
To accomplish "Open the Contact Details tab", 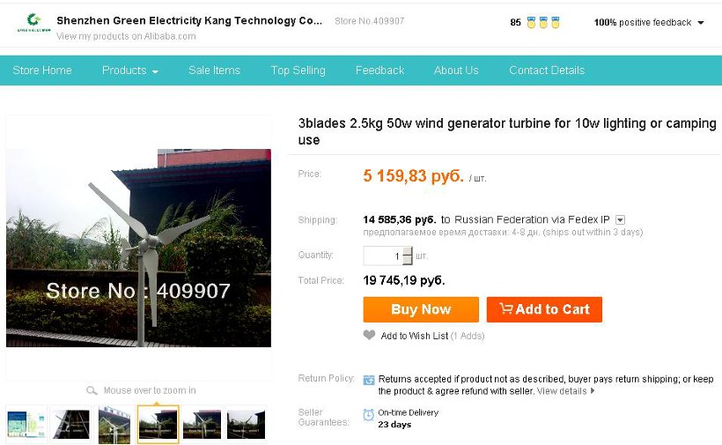I will (547, 70).
